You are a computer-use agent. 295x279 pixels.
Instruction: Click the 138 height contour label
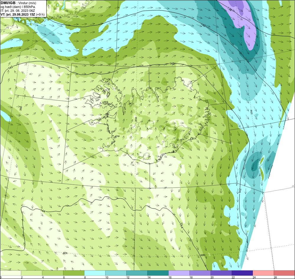(230, 9)
